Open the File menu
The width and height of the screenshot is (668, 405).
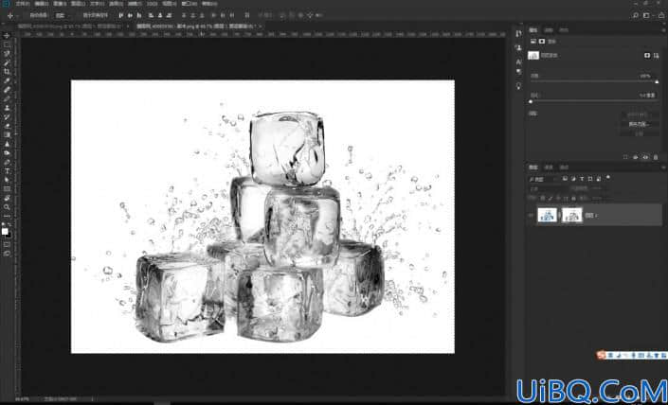23,4
